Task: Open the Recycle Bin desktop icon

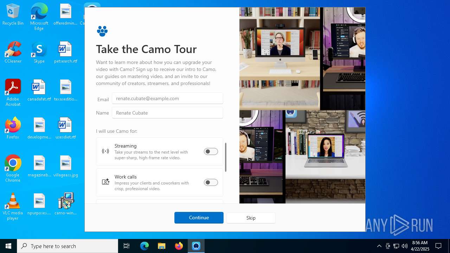Action: coord(13,14)
